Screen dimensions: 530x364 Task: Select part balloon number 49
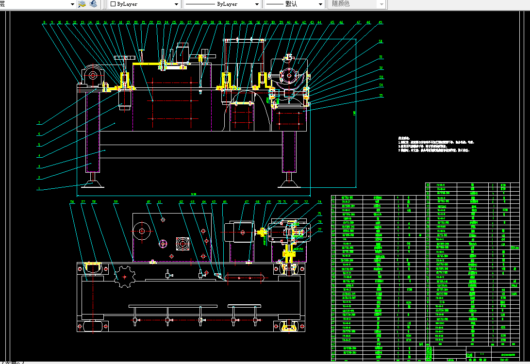(380, 23)
